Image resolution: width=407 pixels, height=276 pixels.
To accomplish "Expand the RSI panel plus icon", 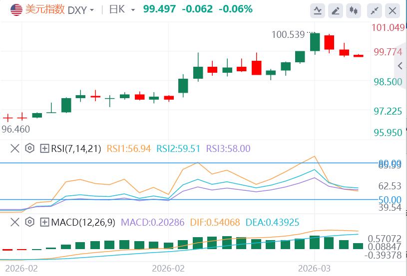I will coord(44,148).
